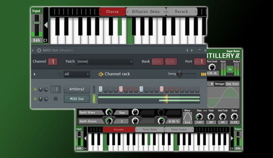273x158 pixels.
Task: Mute MIDI Out channel via green LED
Action: 35,99
